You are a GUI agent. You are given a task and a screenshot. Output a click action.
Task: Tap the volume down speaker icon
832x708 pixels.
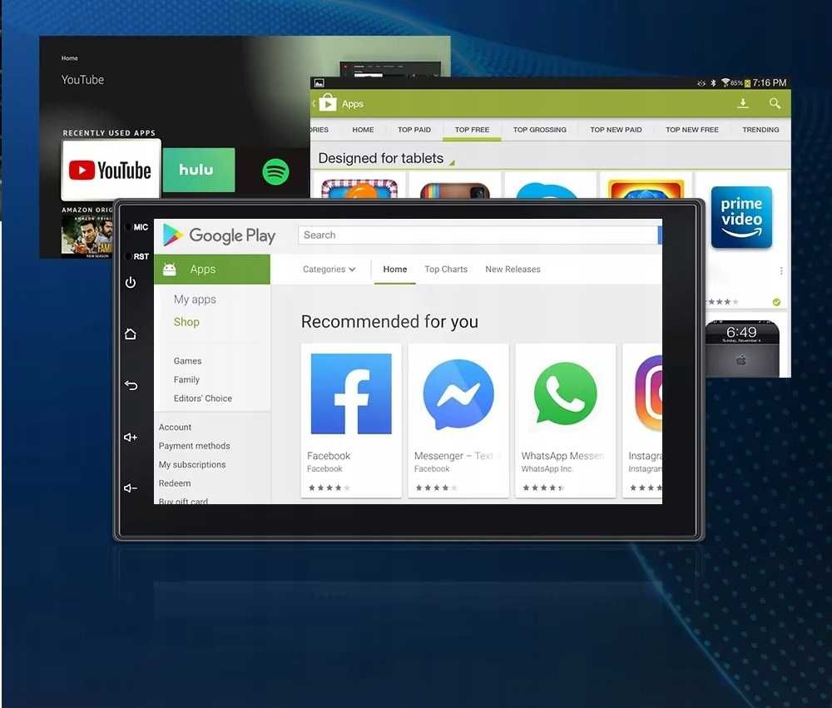pos(131,488)
